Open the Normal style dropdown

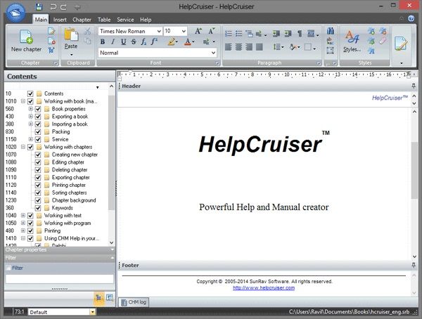click(213, 53)
